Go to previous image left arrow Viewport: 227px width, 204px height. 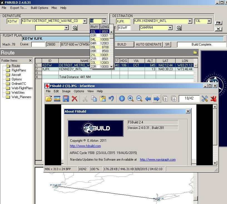coord(148,99)
